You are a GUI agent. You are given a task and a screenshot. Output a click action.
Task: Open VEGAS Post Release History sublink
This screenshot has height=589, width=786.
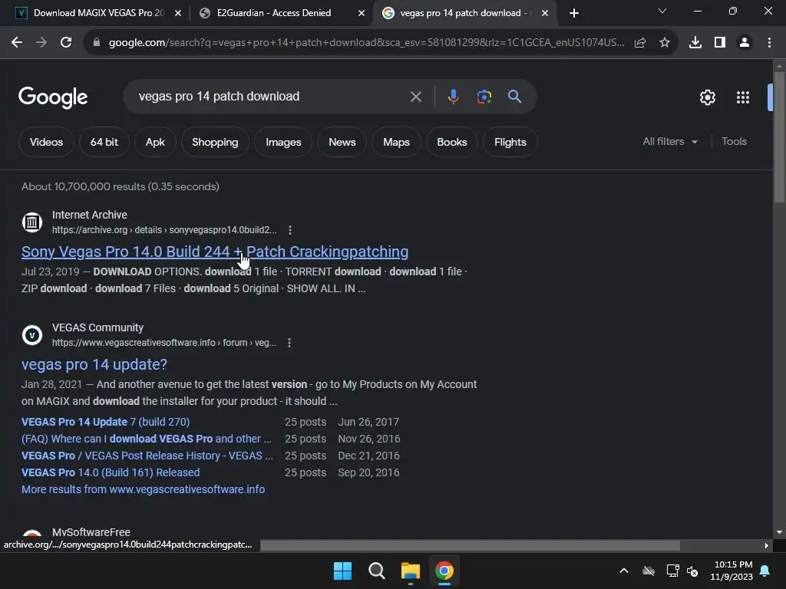[147, 456]
